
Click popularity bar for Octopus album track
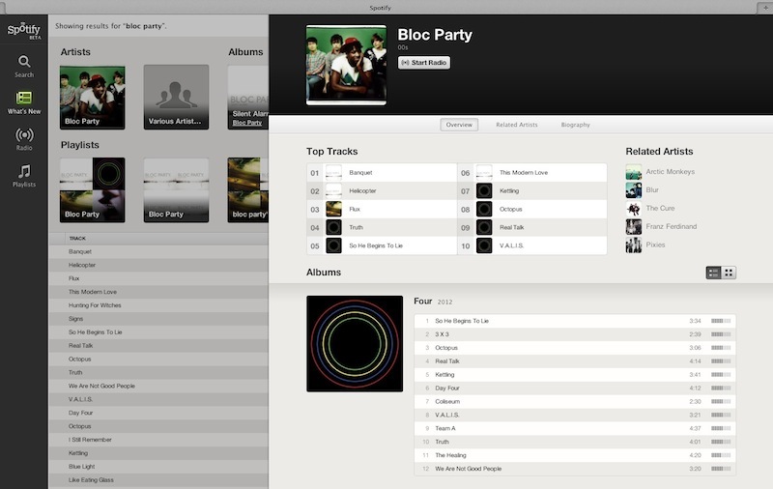tap(721, 348)
